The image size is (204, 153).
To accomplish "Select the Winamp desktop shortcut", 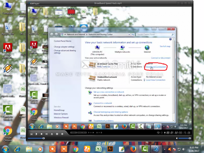I will coord(8,70).
